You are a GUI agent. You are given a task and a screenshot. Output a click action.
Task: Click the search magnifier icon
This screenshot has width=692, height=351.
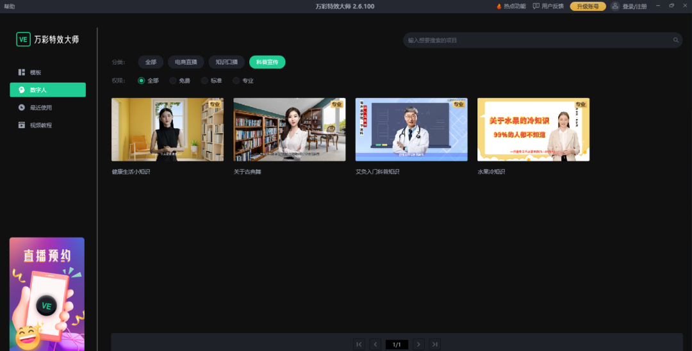tap(675, 40)
